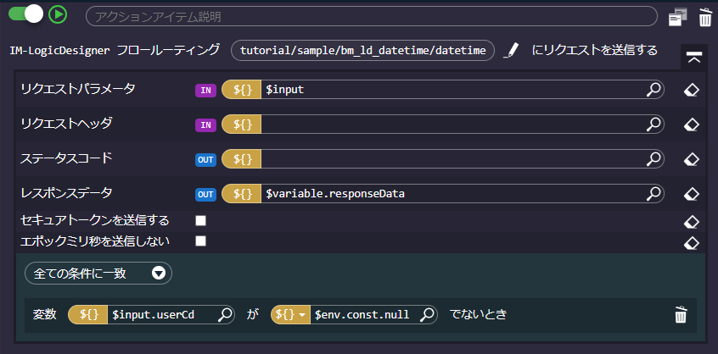Click the レスポンスデータ label

[x=66, y=193]
